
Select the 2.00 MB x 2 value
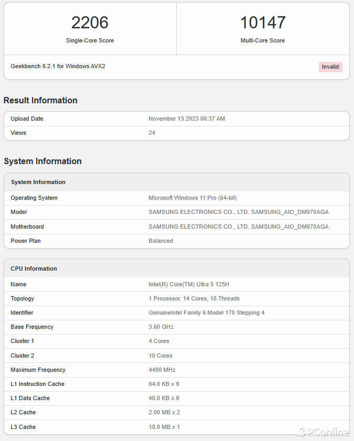click(x=164, y=412)
